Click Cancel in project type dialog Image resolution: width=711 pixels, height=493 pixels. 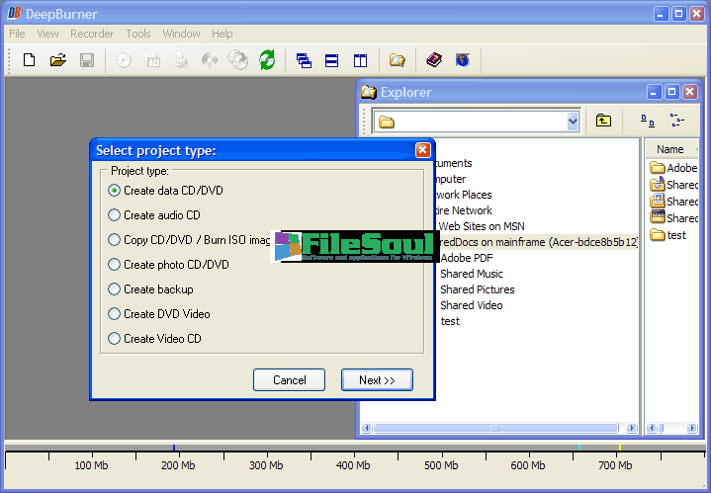[x=289, y=380]
